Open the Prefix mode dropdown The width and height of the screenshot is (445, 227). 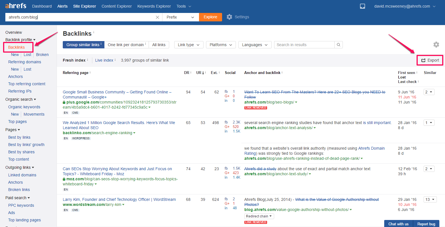coord(180,17)
